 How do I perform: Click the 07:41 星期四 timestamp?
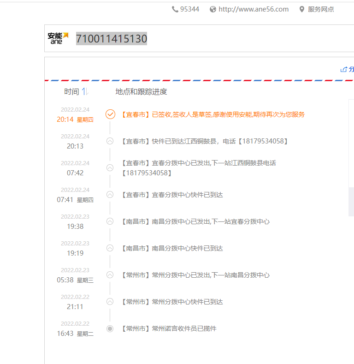click(x=75, y=200)
